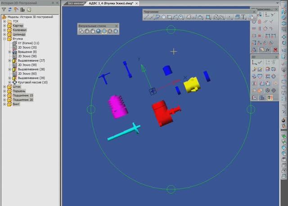Select XY (Копия) (11) in tree

click(x=28, y=43)
